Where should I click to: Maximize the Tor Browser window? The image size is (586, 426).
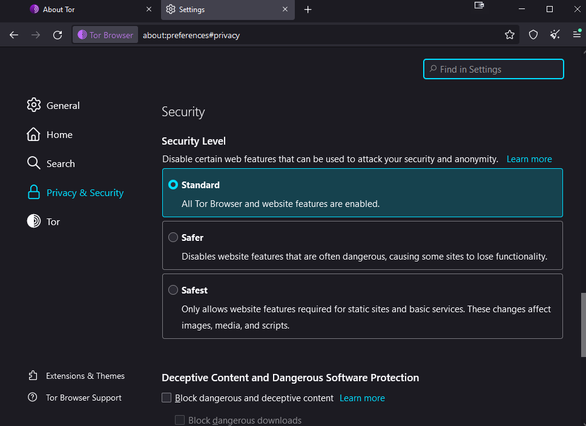[550, 9]
